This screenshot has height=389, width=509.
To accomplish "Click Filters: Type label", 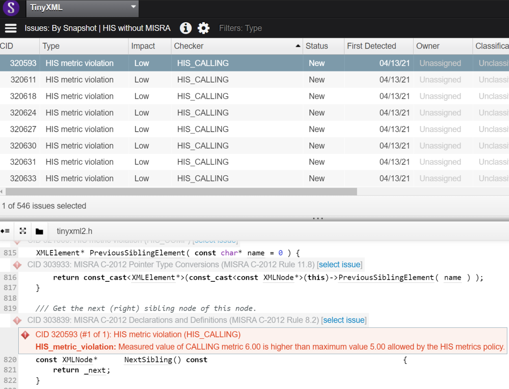I will pos(241,28).
